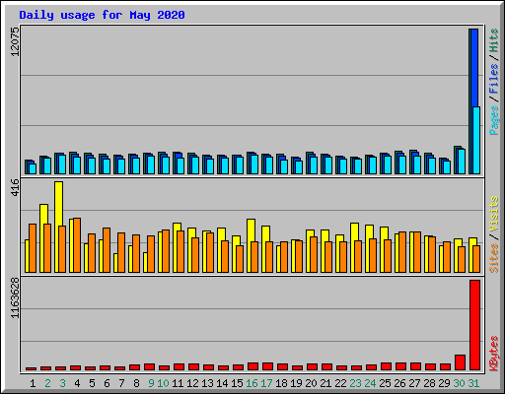Click day 21 on the x-axis

(325, 383)
